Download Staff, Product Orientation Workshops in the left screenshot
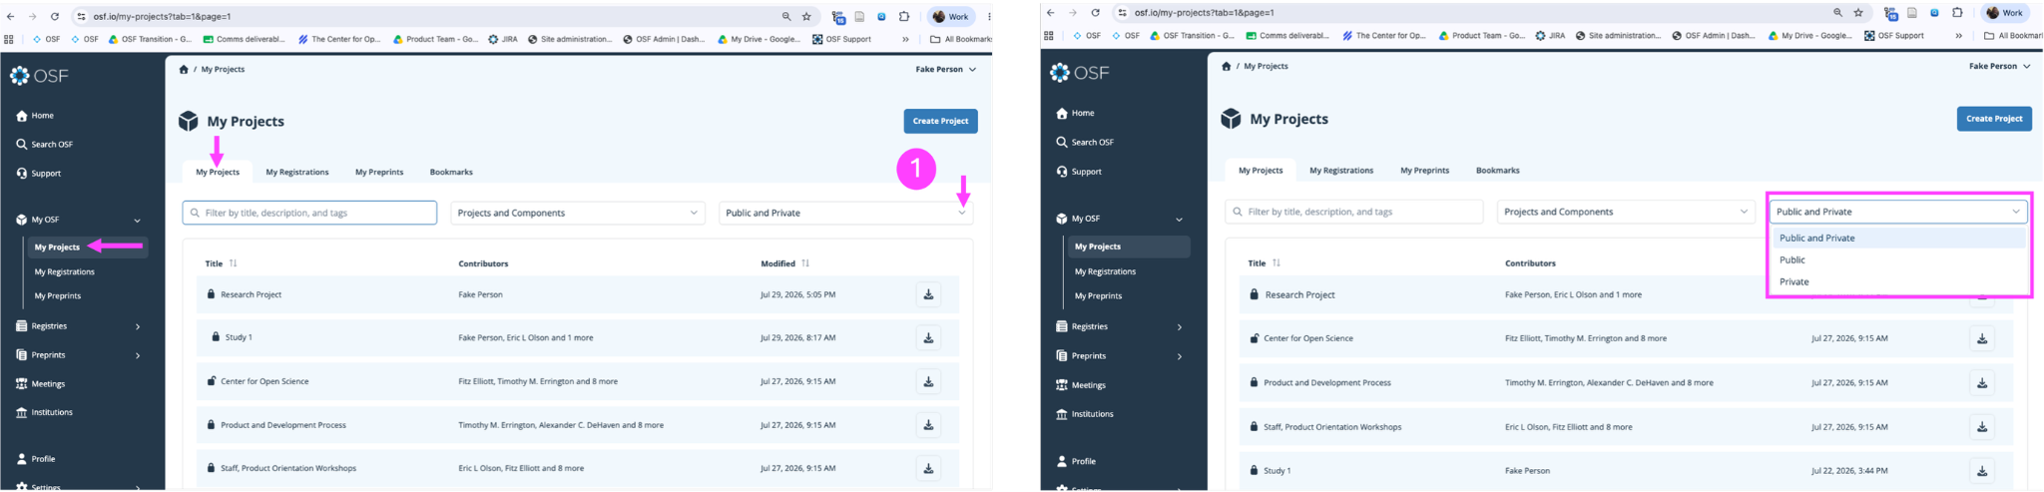Image resolution: width=2044 pixels, height=492 pixels. 928,468
